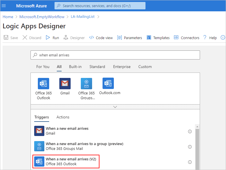Select the Gmail connector icon
226x170 pixels.
click(65, 84)
